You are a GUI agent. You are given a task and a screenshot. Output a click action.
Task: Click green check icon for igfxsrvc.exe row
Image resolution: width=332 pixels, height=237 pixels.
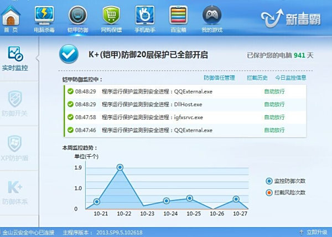click(x=70, y=117)
